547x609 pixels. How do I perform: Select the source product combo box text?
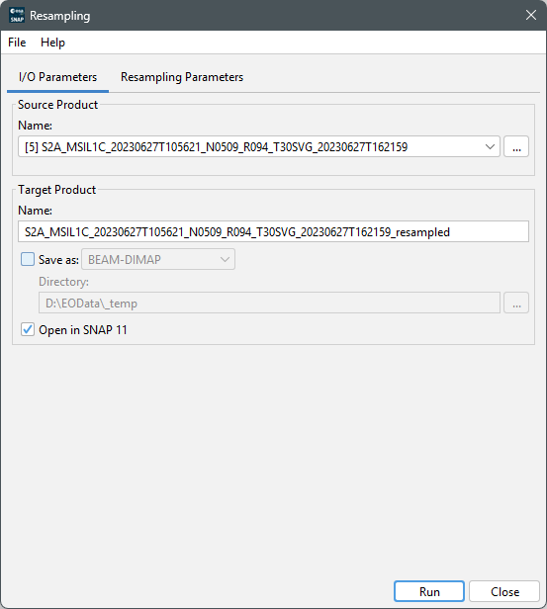click(x=216, y=146)
